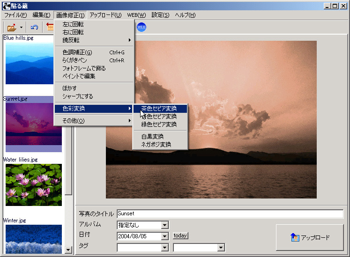Expand the arrow beside the open folder icon
The height and width of the screenshot is (257, 350).
click(21, 28)
